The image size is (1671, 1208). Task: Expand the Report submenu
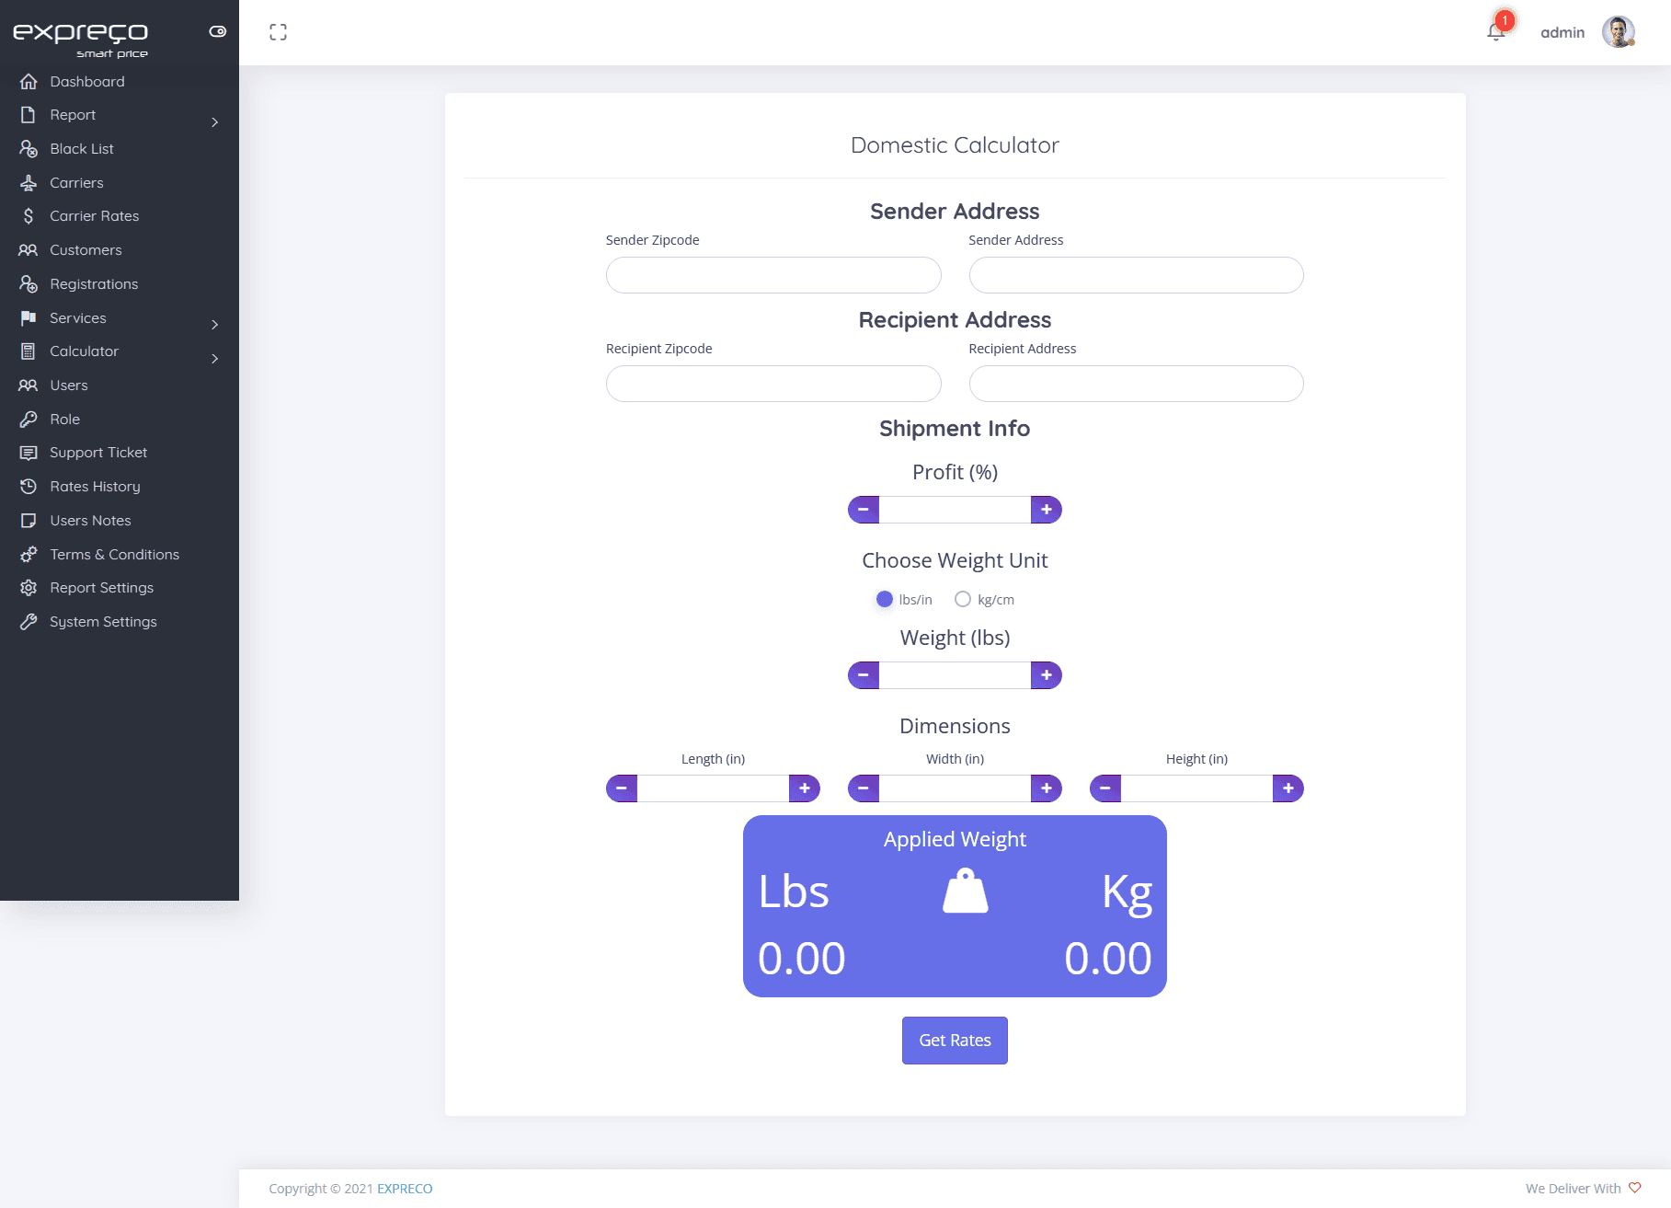click(x=120, y=115)
